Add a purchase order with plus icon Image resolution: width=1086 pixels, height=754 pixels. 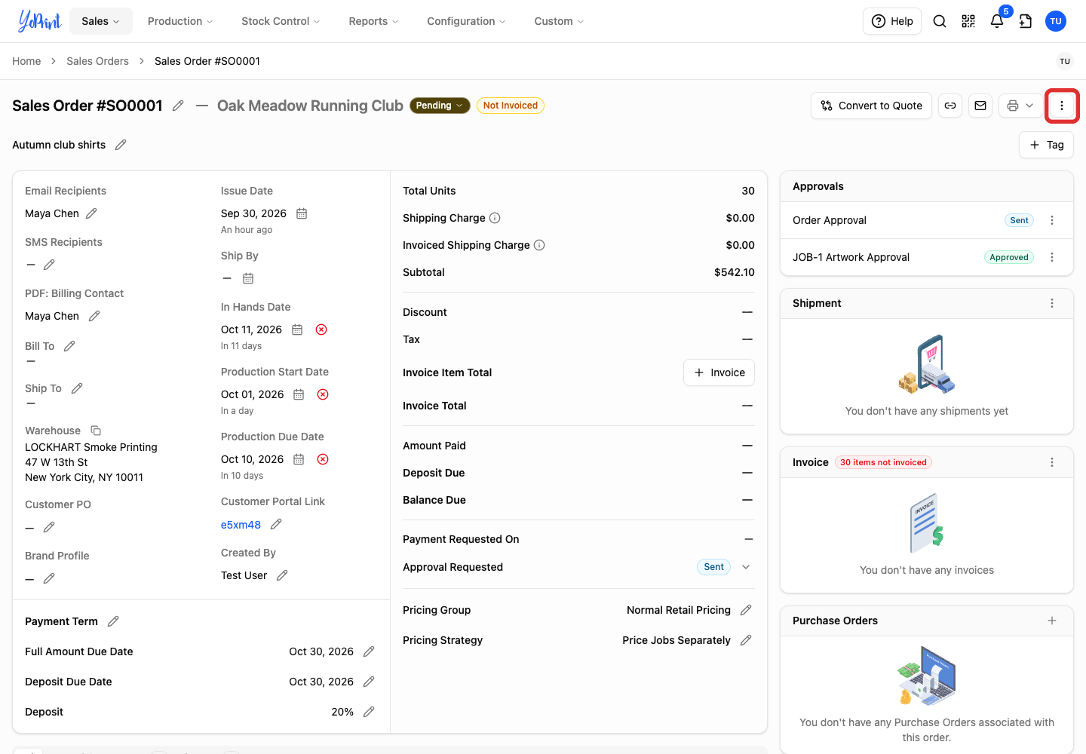point(1052,621)
